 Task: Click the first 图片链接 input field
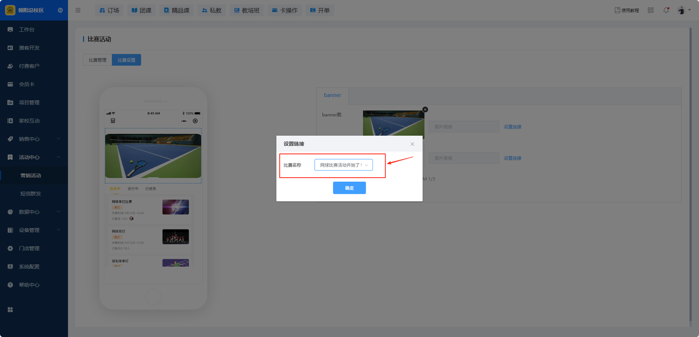click(x=464, y=127)
